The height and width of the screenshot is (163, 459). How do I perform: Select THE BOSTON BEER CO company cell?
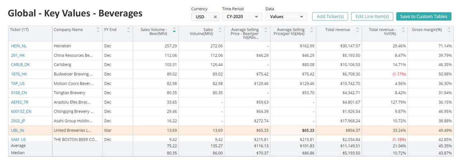click(77, 139)
